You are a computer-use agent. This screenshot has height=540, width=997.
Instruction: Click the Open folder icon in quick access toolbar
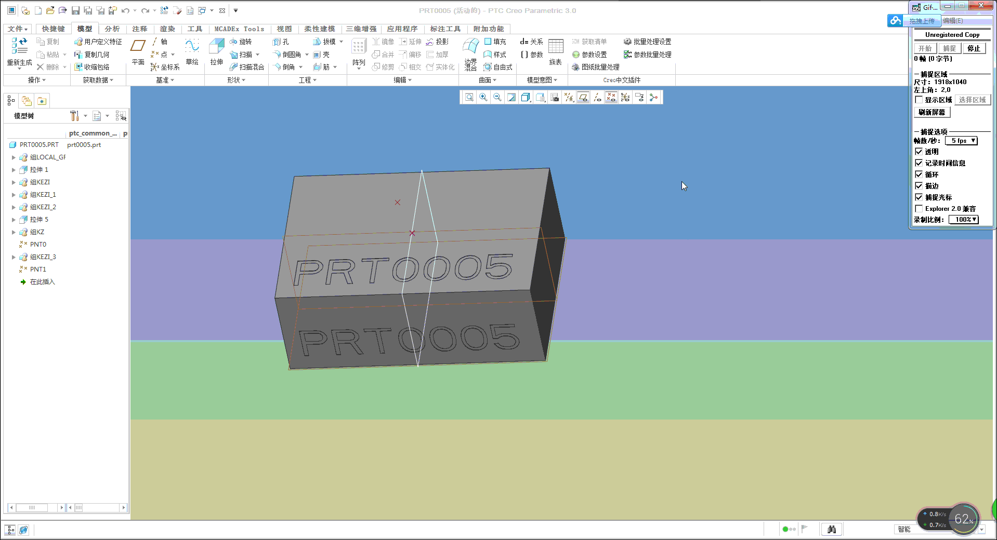[x=50, y=10]
